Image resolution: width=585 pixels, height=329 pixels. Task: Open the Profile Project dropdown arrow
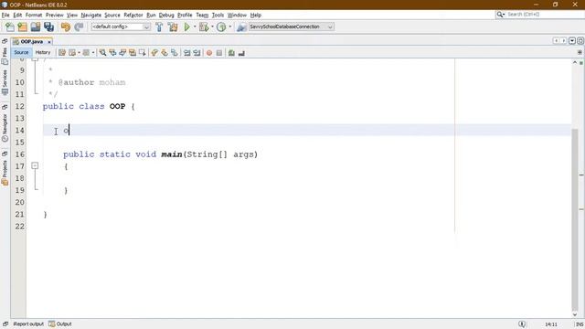pos(229,27)
